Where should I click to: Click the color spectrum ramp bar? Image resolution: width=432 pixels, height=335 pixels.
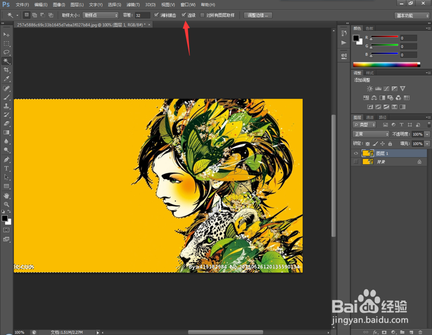[387, 65]
